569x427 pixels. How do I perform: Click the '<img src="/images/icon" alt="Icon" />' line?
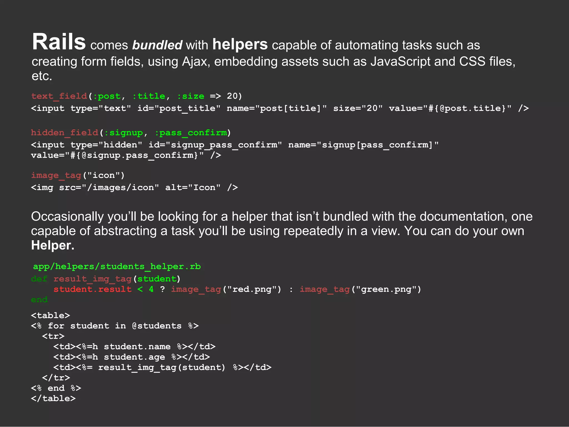pyautogui.click(x=134, y=188)
